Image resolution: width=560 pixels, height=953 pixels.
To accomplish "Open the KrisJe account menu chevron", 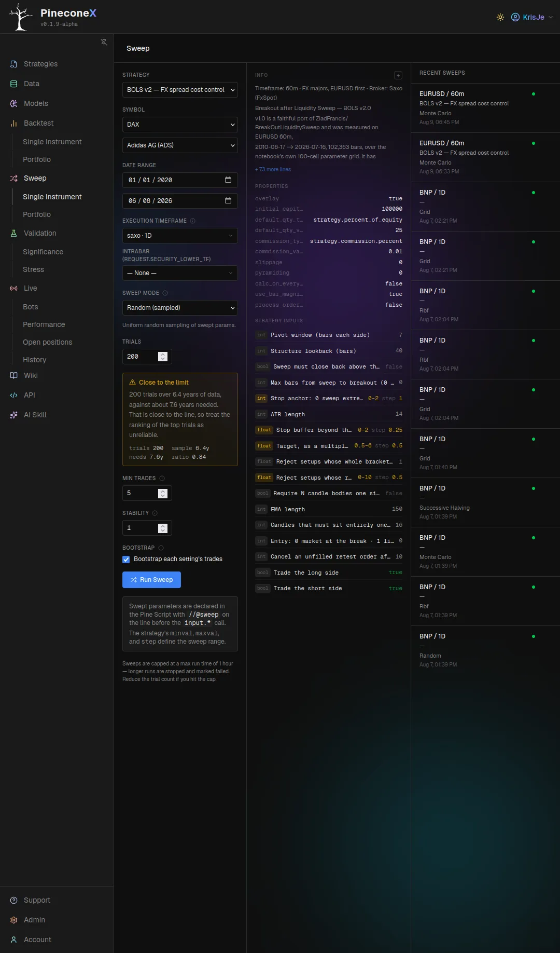I will (x=551, y=17).
